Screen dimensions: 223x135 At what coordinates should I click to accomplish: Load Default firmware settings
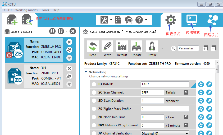pos(122,49)
